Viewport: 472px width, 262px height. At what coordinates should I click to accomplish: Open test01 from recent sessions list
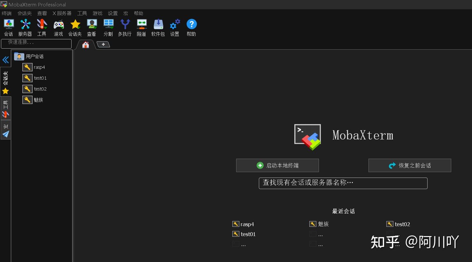pos(244,234)
